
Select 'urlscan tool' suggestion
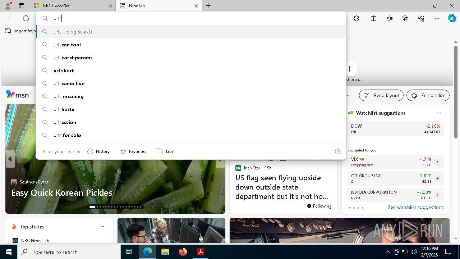coord(191,45)
